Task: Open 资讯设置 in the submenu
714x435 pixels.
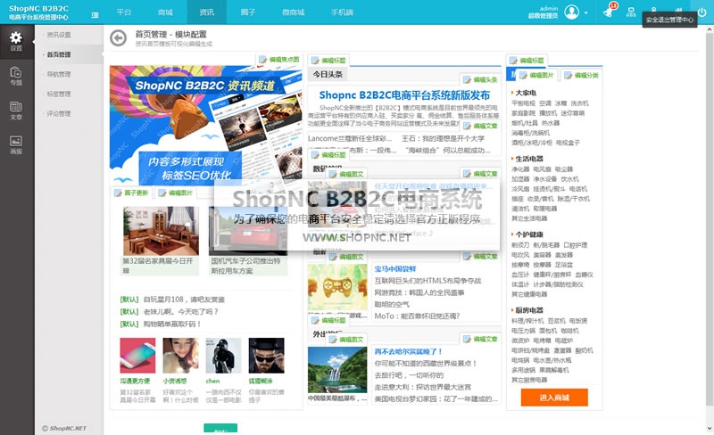Action: (x=59, y=35)
